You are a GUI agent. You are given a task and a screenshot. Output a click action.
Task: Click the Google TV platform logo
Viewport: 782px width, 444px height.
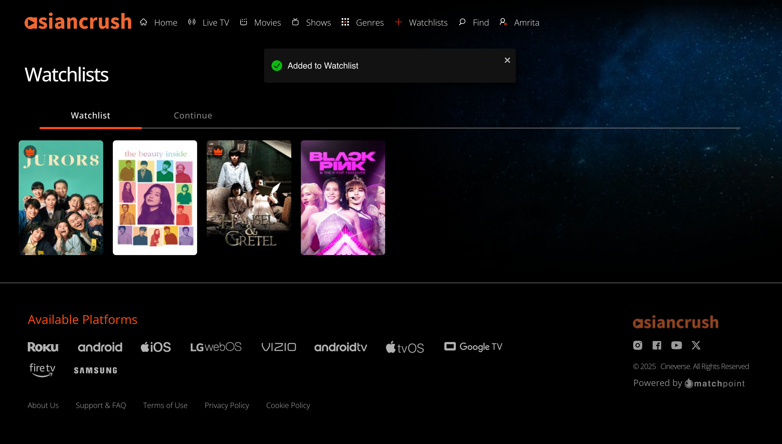[473, 346]
